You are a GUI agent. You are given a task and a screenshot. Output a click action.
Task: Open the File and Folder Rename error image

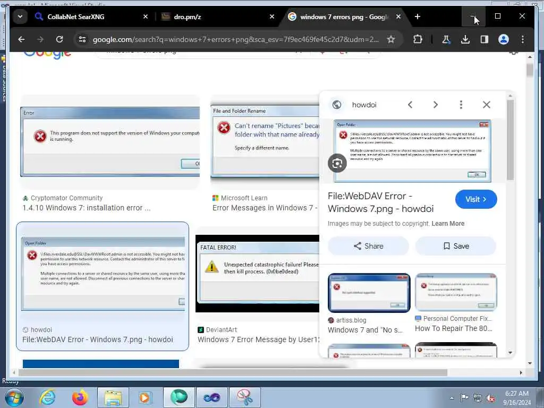tap(265, 142)
